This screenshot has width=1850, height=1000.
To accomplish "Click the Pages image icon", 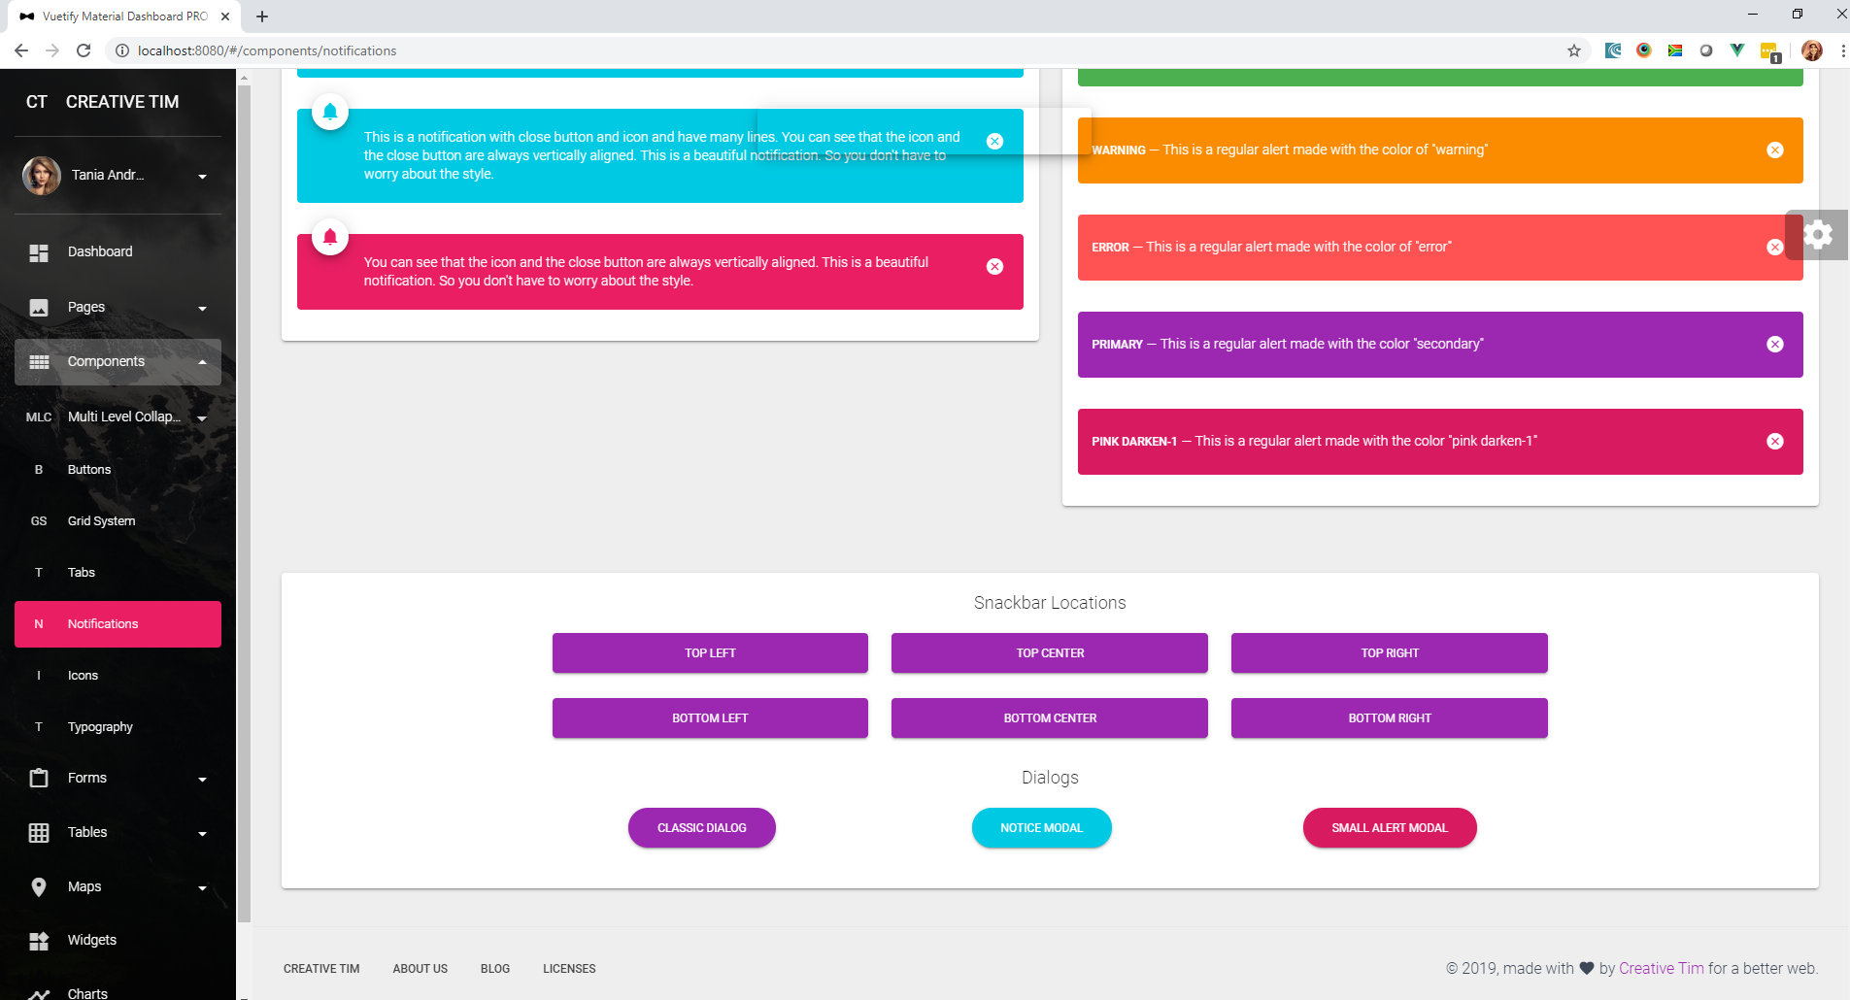I will (x=39, y=308).
